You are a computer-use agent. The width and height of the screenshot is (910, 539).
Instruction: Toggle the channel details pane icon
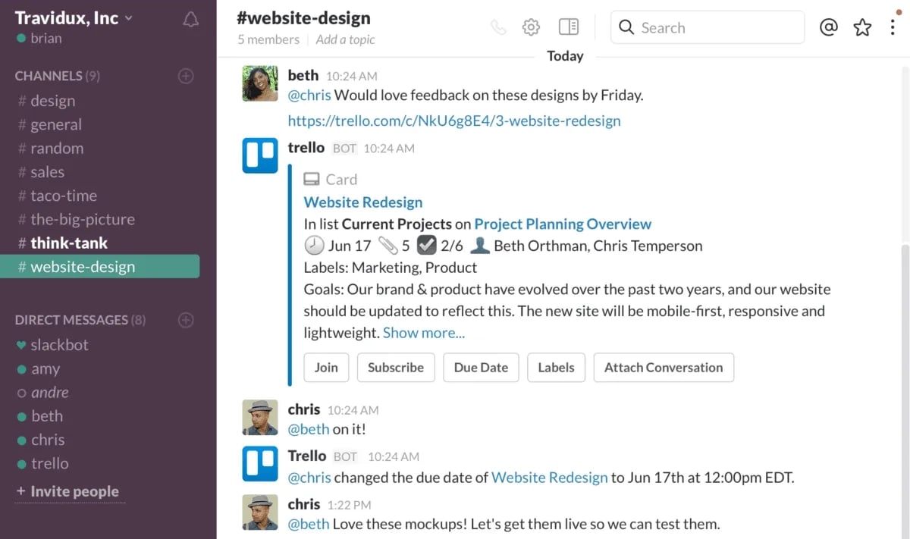568,27
